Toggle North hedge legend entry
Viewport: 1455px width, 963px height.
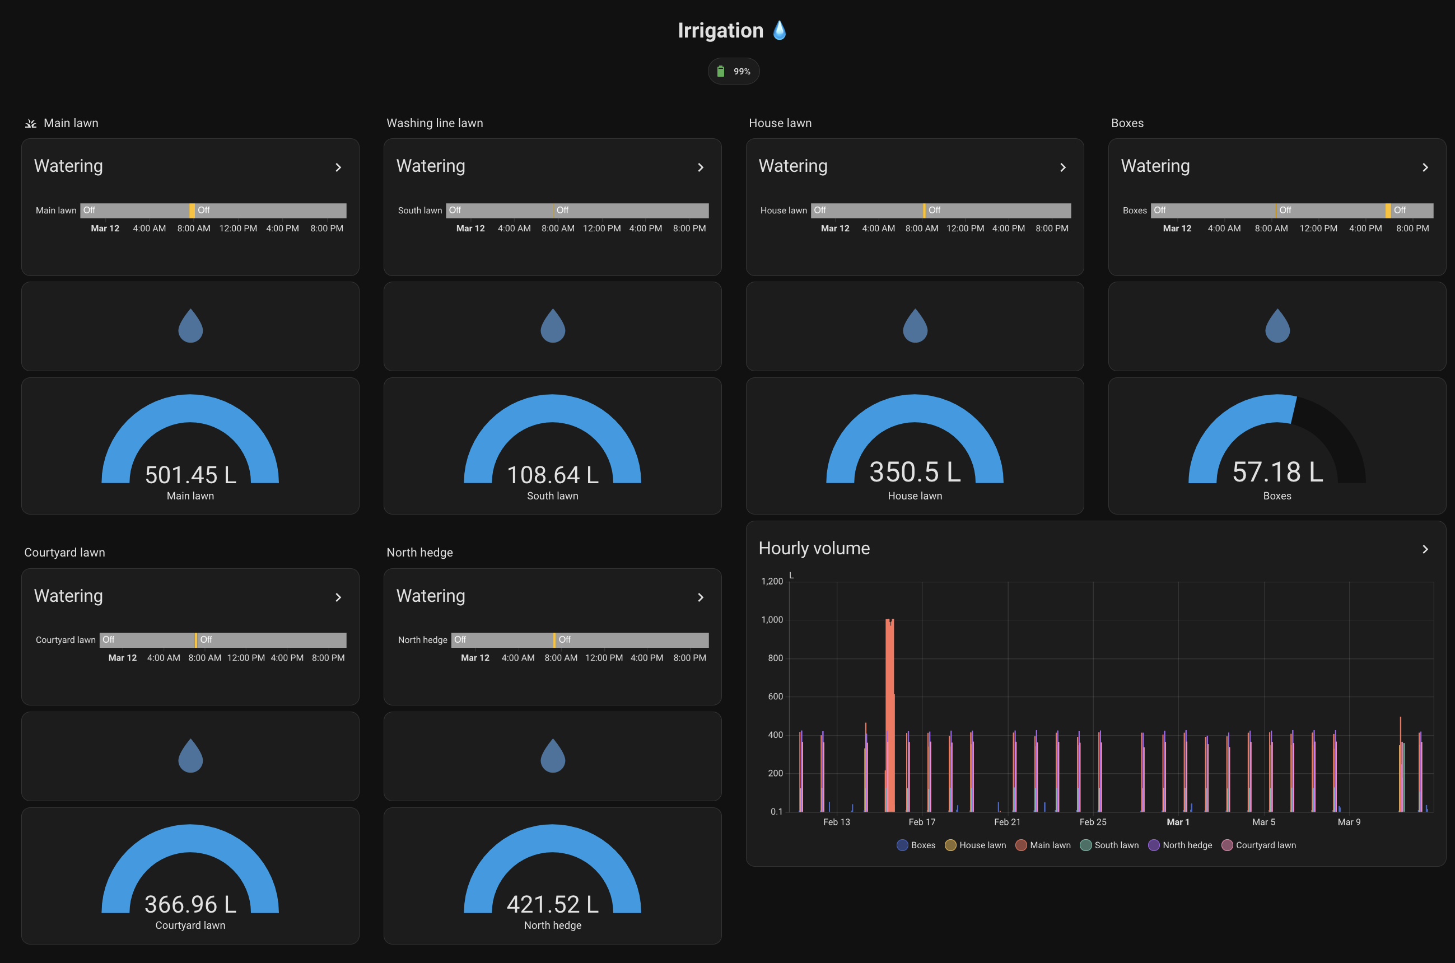coord(1180,844)
